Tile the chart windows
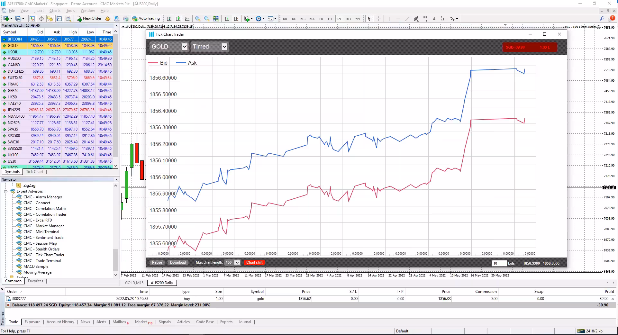Viewport: 618px width, 335px height. 216,19
